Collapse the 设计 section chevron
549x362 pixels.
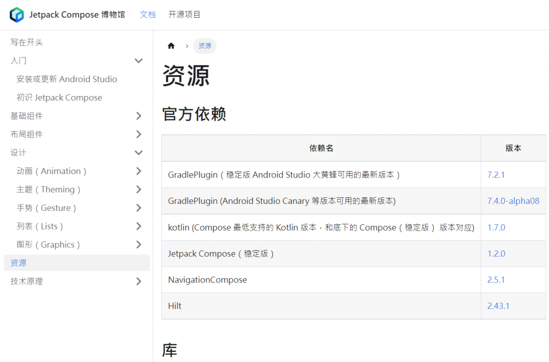tap(139, 153)
